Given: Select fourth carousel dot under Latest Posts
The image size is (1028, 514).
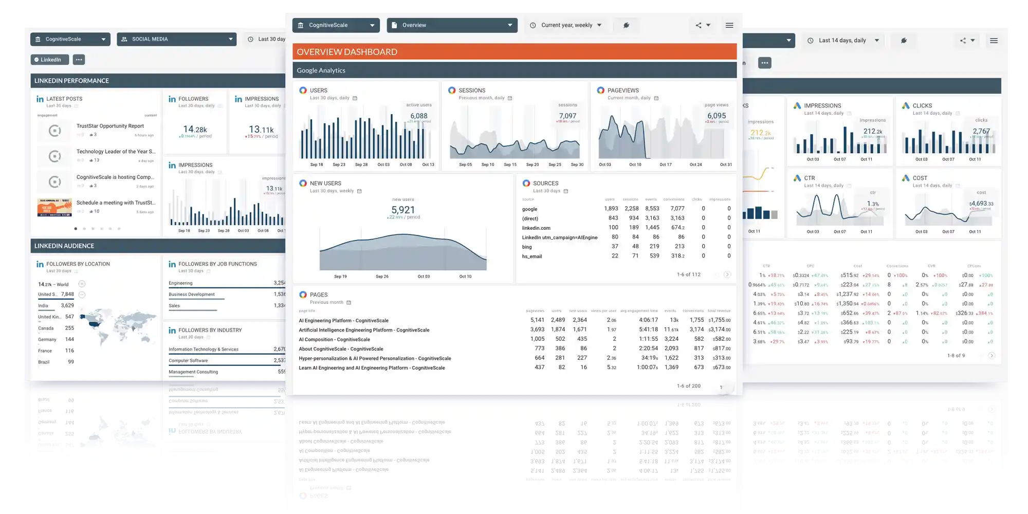Looking at the screenshot, I should [102, 229].
